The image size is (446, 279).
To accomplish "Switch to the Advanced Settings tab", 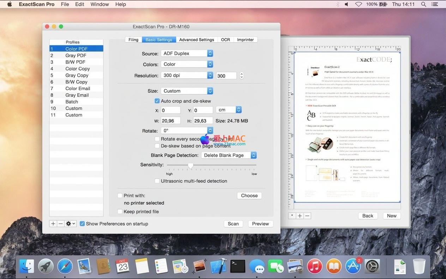I will (x=197, y=40).
